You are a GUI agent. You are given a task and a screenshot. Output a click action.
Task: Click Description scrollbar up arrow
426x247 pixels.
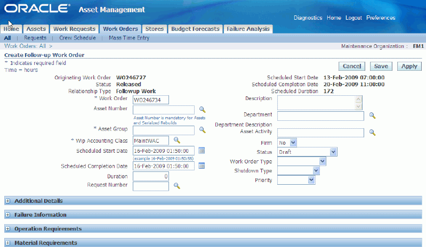tap(358, 99)
